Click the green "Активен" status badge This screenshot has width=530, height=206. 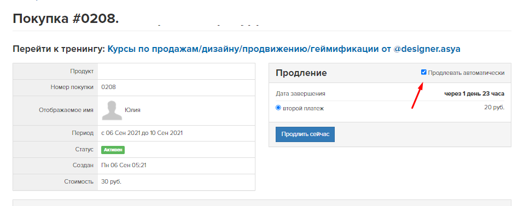113,150
